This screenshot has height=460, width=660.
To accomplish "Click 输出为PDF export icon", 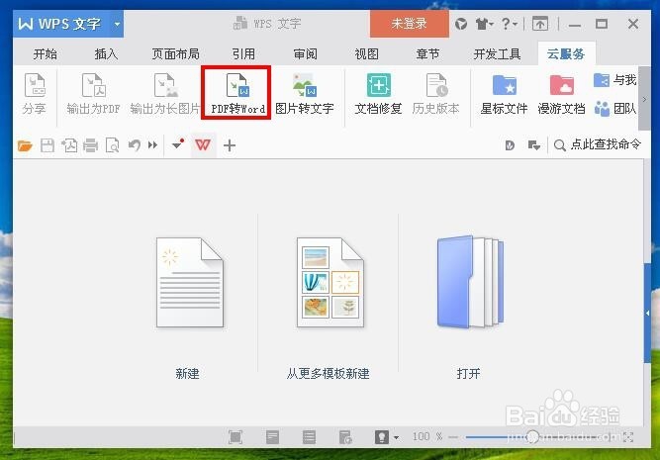I will (93, 85).
